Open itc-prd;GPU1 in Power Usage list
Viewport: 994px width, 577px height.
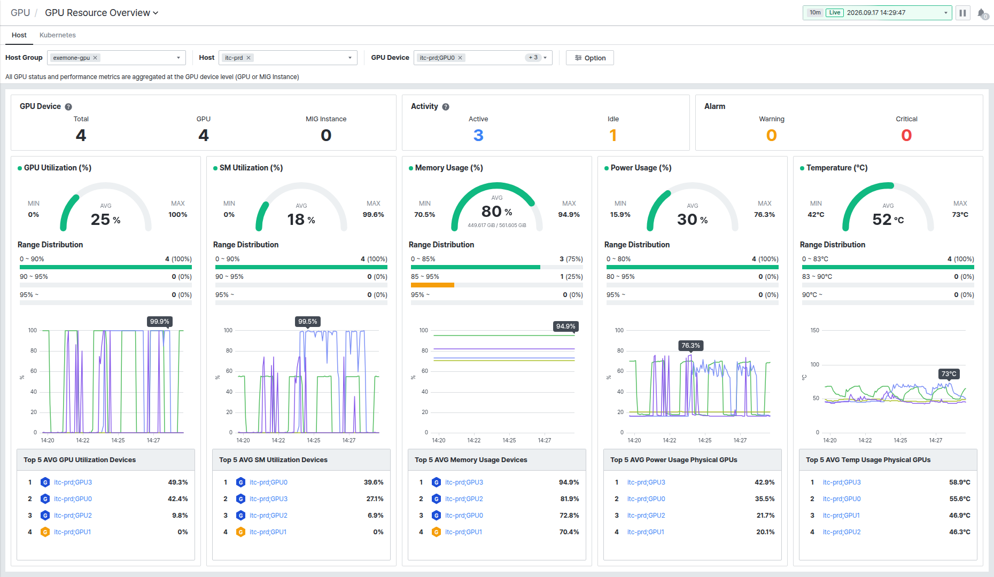pyautogui.click(x=646, y=532)
